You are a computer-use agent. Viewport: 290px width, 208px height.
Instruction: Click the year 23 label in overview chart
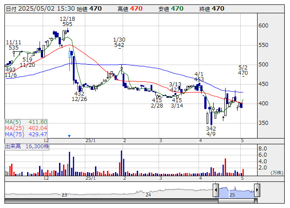64,195
